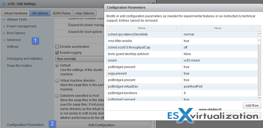Open the Debugging and statistics dropdown
The height and width of the screenshot is (128, 263).
[x=80, y=59]
